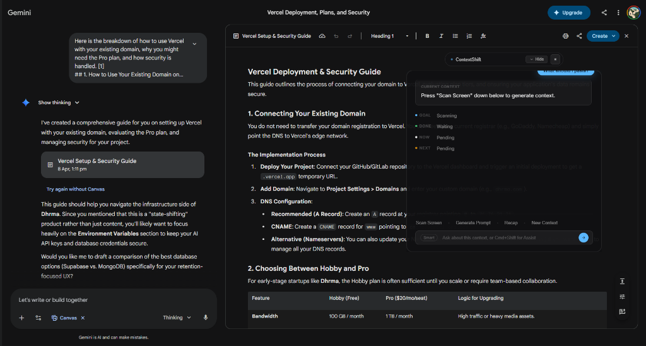Screen dimensions: 646x346
Task: Click the plus add-files icon
Action: click(x=22, y=318)
